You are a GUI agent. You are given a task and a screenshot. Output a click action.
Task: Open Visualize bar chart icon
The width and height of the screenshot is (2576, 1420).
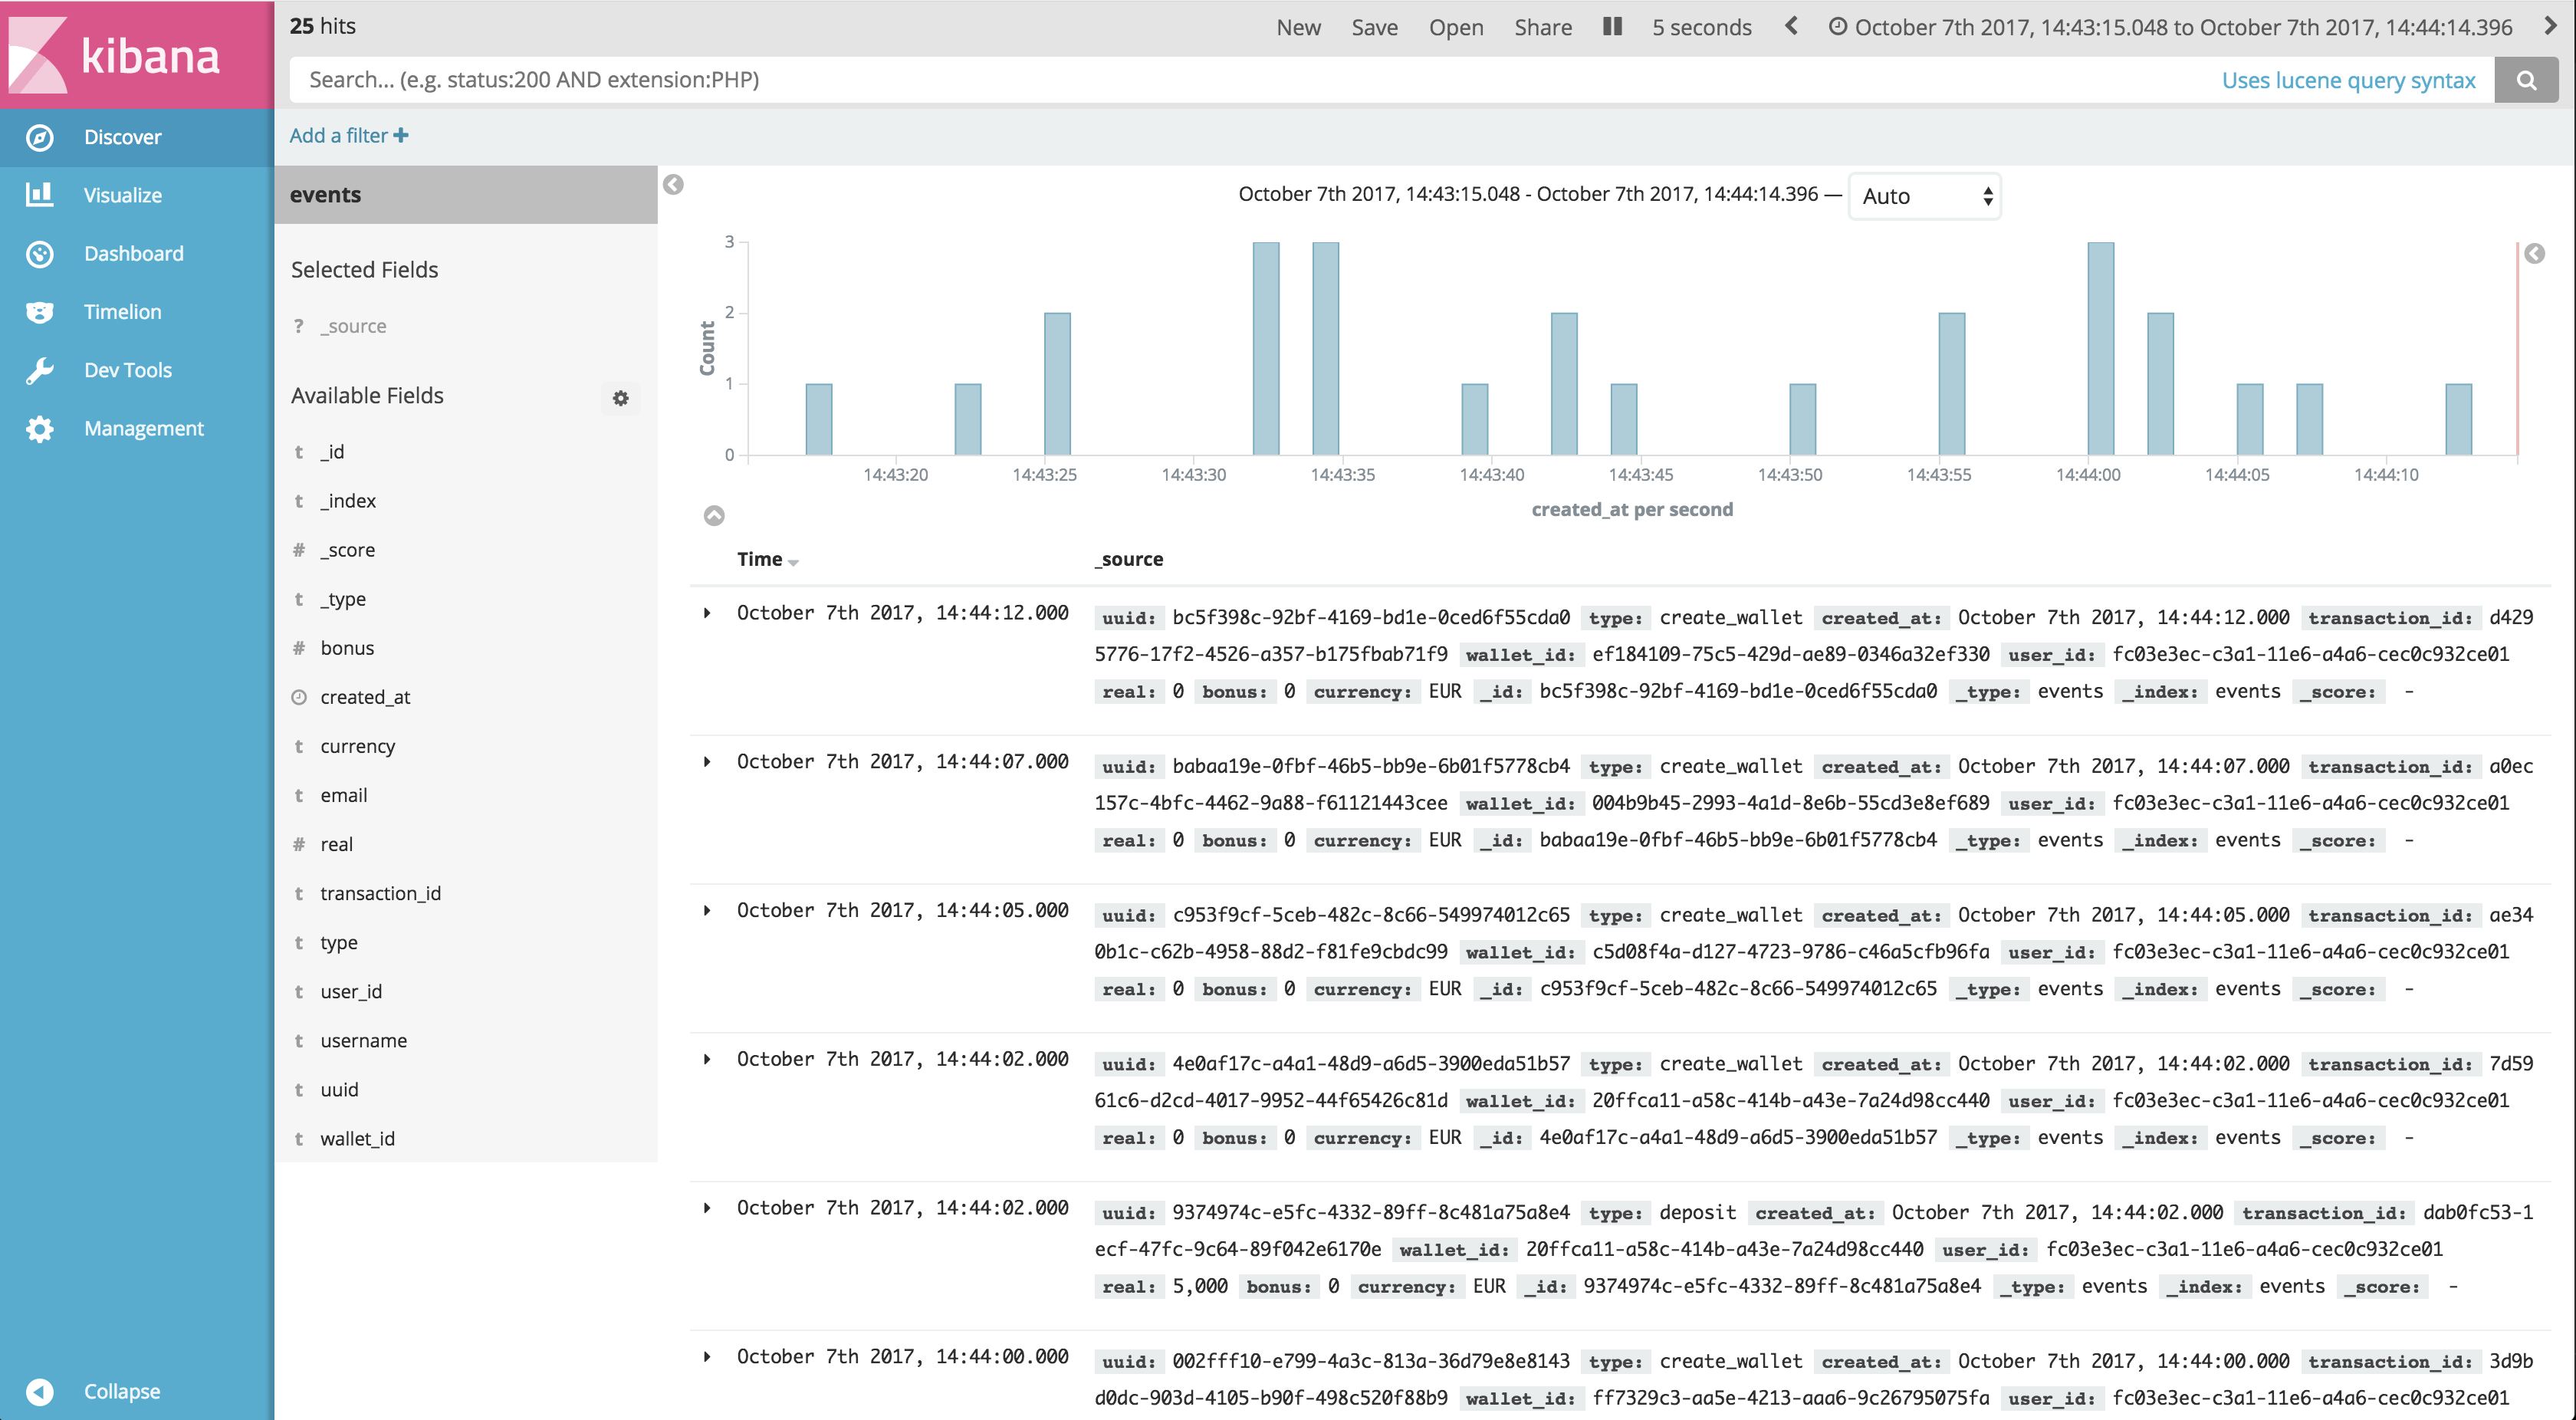coord(40,195)
